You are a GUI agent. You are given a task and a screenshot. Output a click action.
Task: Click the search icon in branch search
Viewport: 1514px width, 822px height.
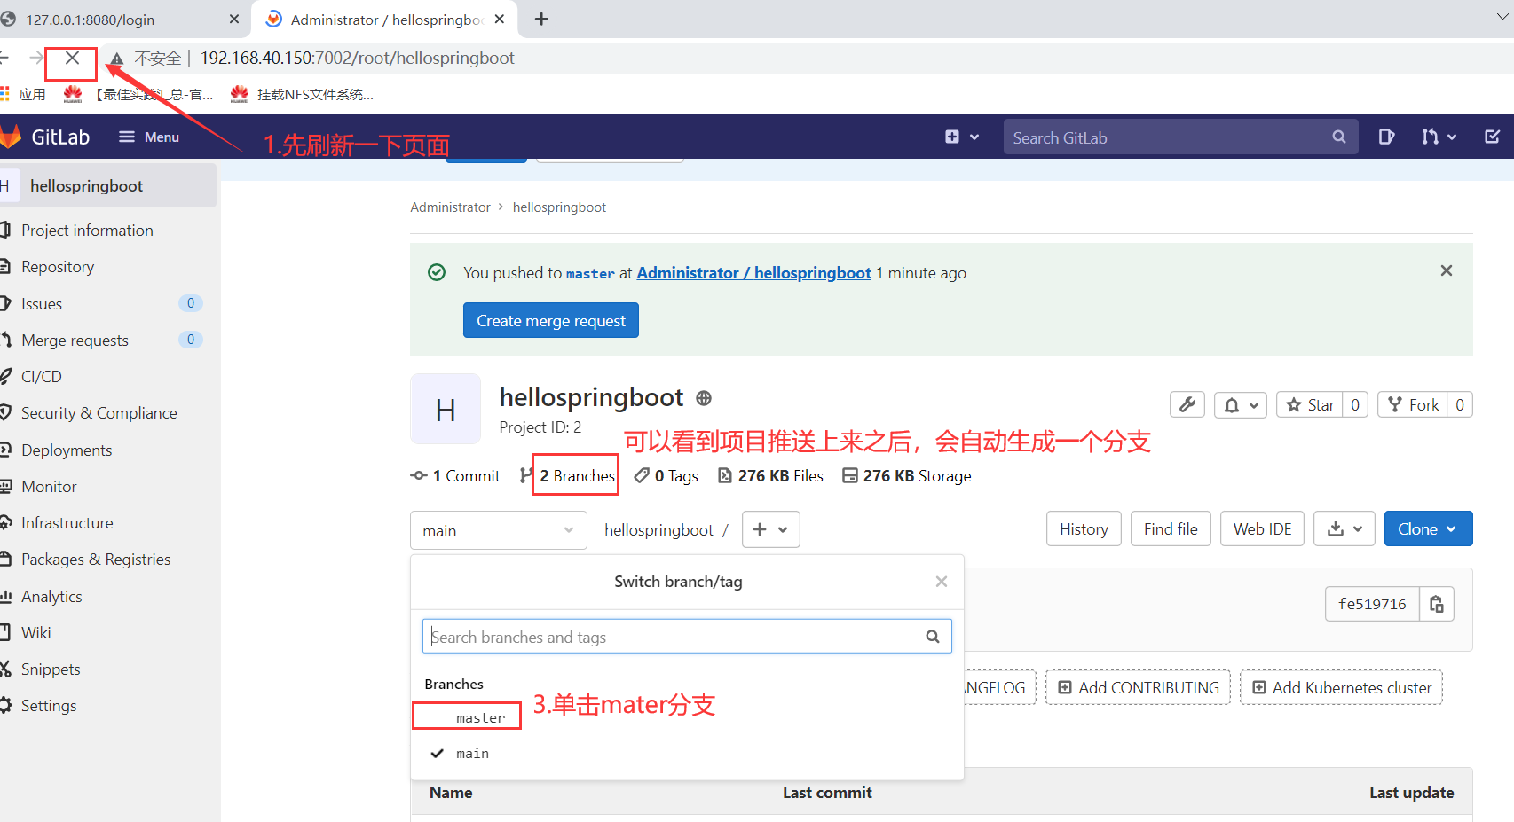932,636
